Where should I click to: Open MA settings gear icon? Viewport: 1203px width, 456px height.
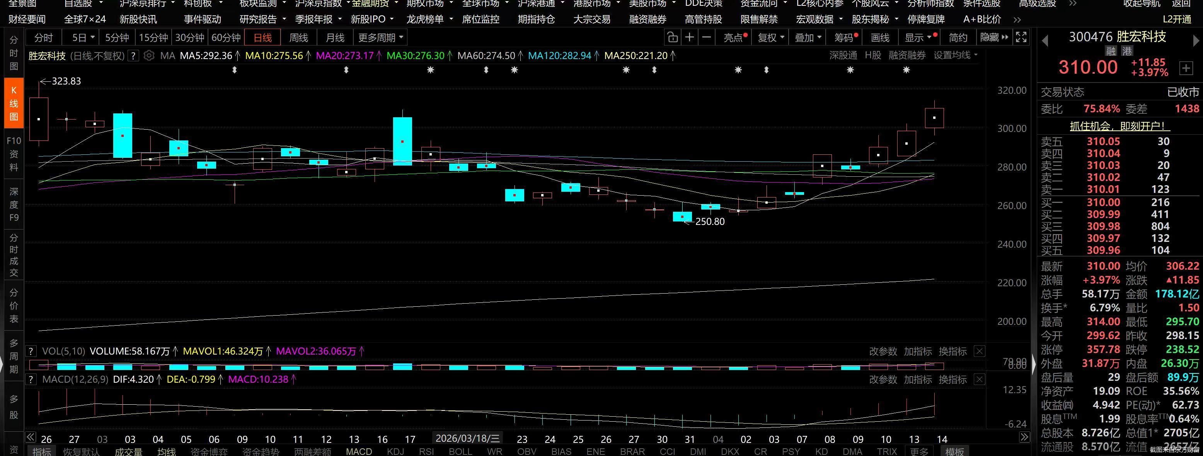tap(148, 56)
